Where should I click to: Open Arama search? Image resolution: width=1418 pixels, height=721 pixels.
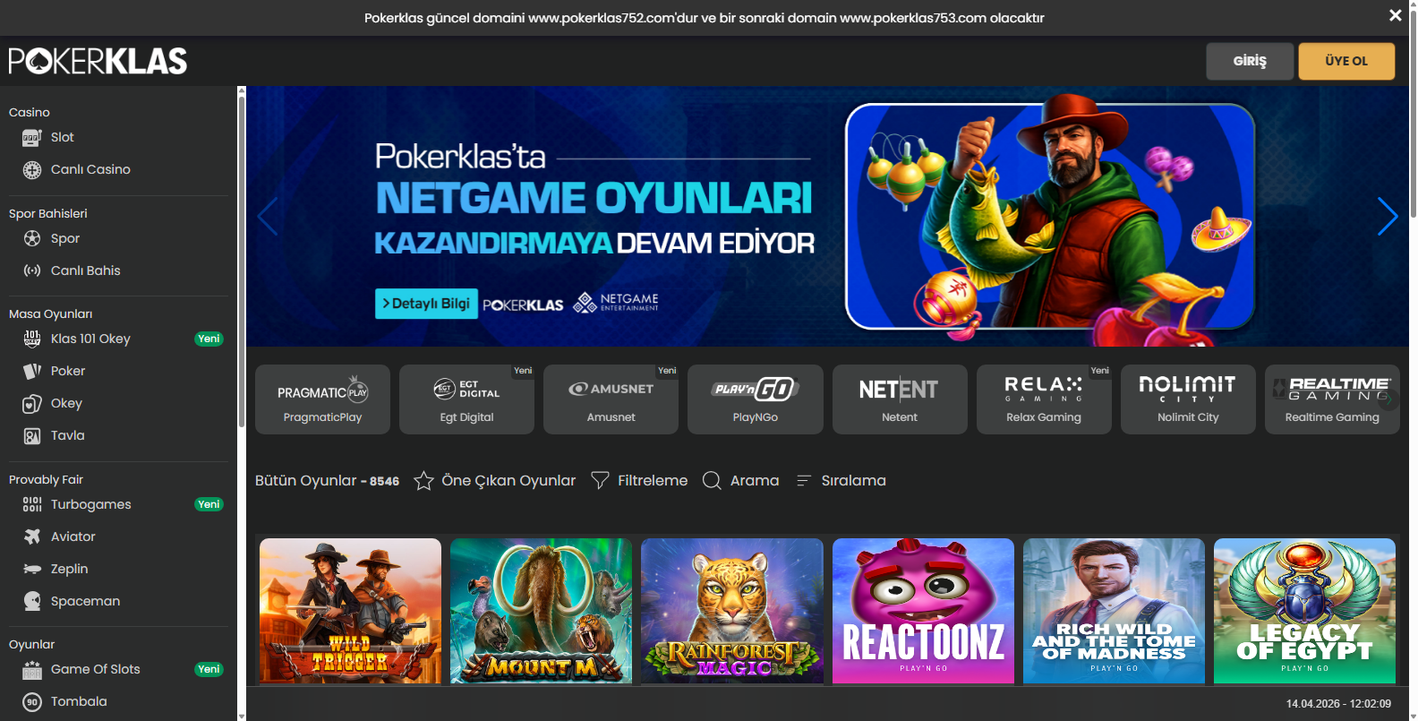tap(755, 481)
